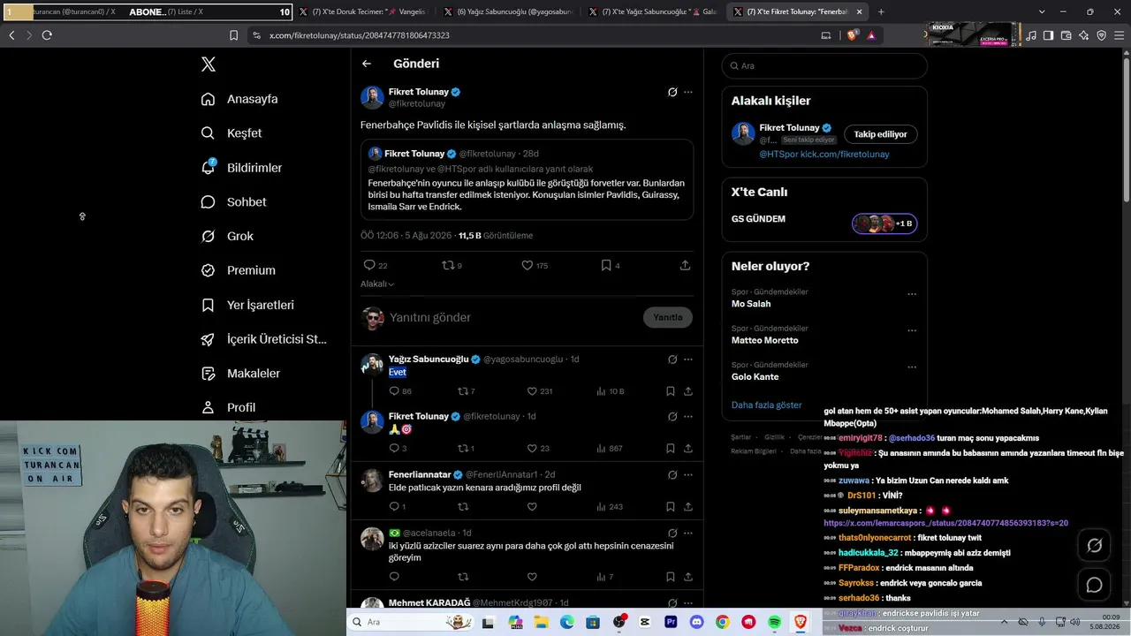This screenshot has width=1131, height=636.
Task: Click the X logo in the sidebar
Action: pyautogui.click(x=209, y=64)
